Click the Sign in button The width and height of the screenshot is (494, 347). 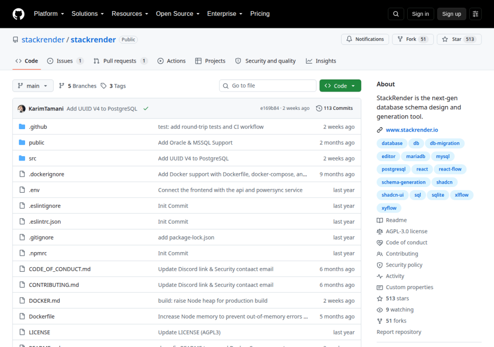[420, 14]
